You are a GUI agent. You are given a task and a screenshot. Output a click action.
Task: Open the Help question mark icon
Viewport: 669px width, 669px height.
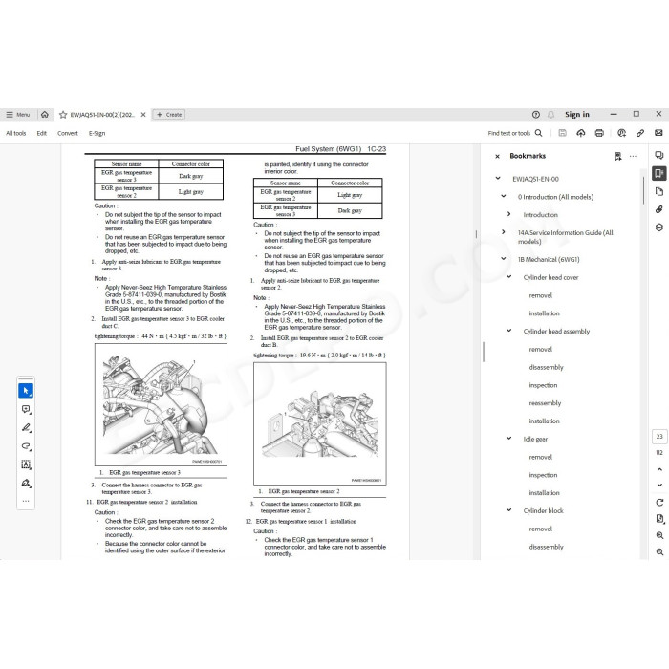(536, 115)
